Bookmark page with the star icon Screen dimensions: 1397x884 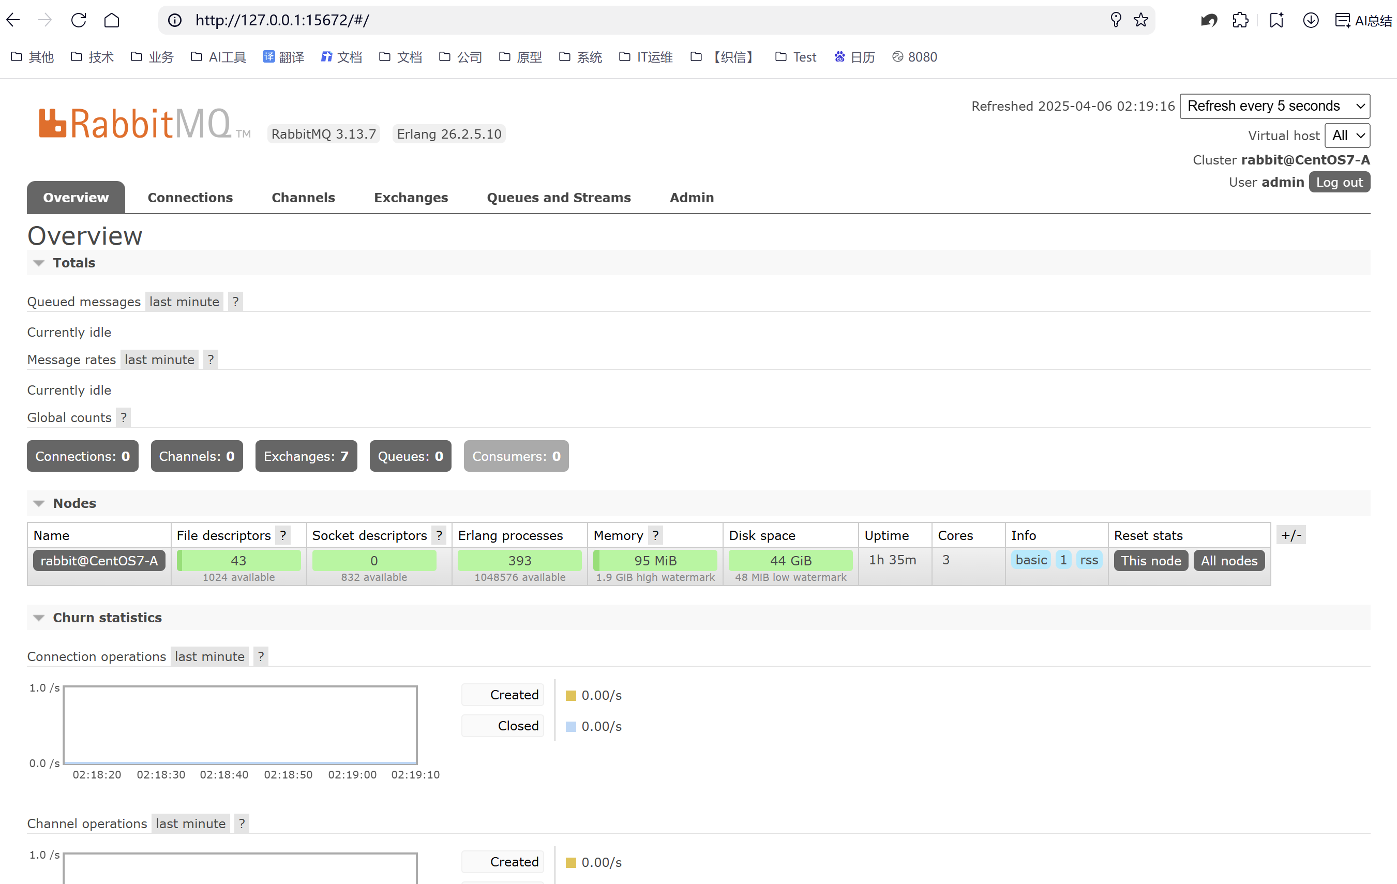point(1140,20)
